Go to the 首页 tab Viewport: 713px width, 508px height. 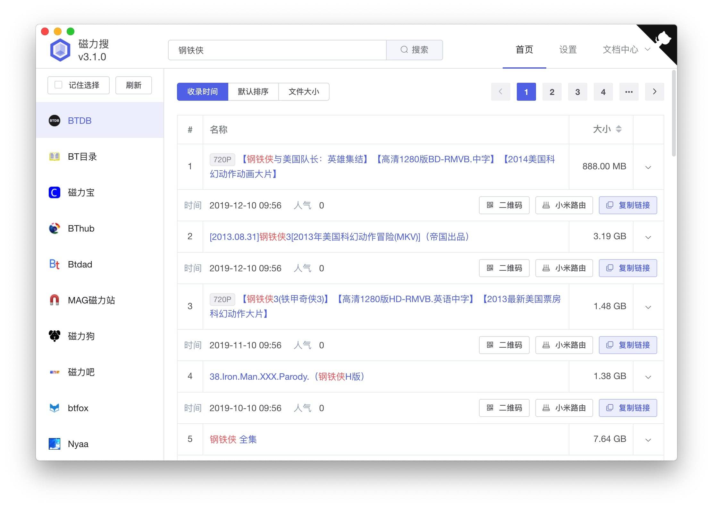pyautogui.click(x=524, y=49)
